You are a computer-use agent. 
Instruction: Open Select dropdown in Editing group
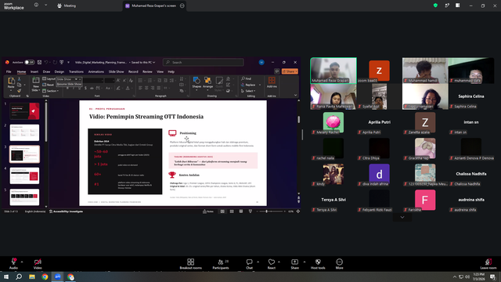248,91
